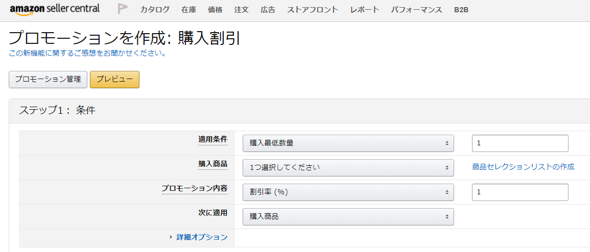Open the レポート menu
Screen dimensions: 590x252
[x=365, y=10]
